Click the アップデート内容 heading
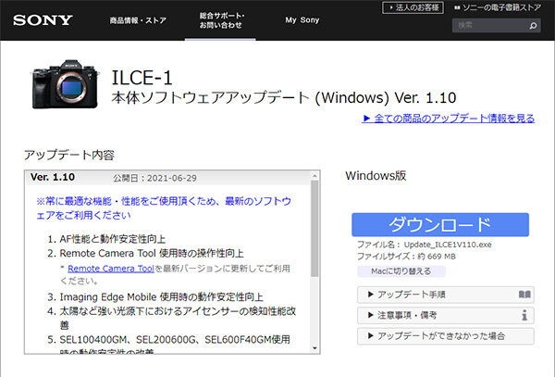 point(69,156)
